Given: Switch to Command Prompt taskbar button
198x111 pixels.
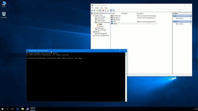Looking at the screenshot, I should tap(33, 109).
